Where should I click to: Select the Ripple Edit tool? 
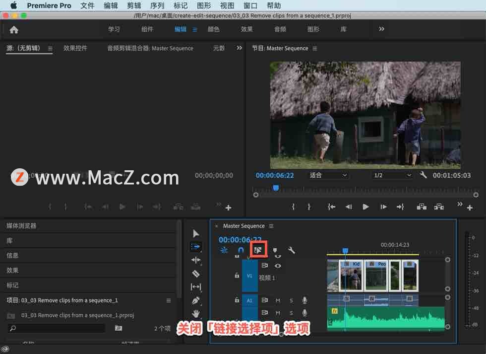click(x=196, y=260)
